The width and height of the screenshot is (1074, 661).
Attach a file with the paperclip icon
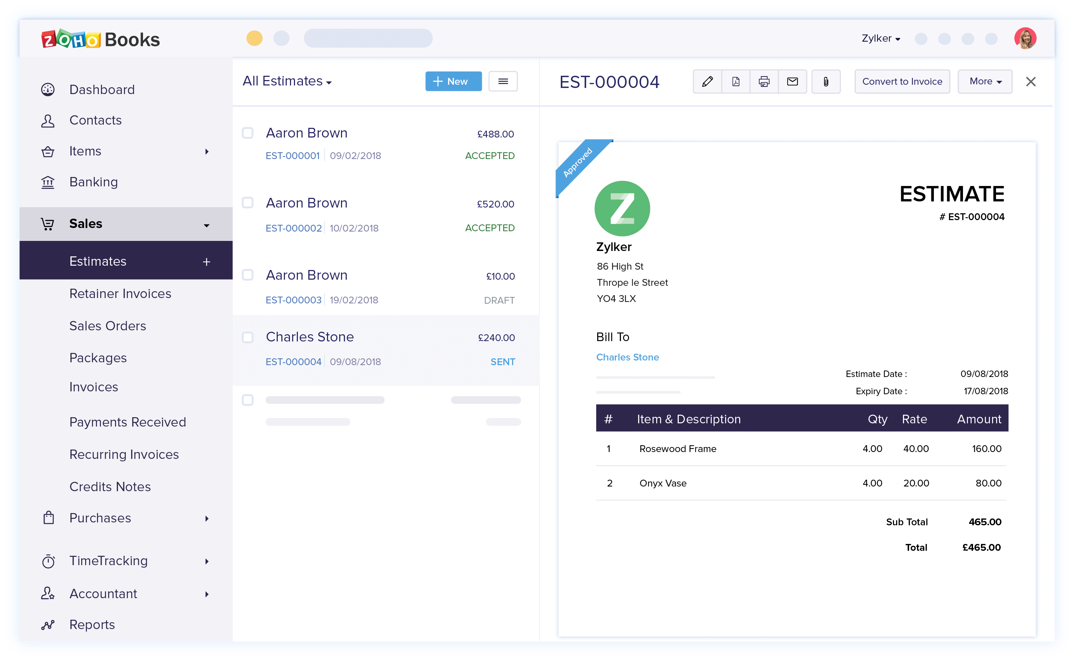pyautogui.click(x=825, y=81)
